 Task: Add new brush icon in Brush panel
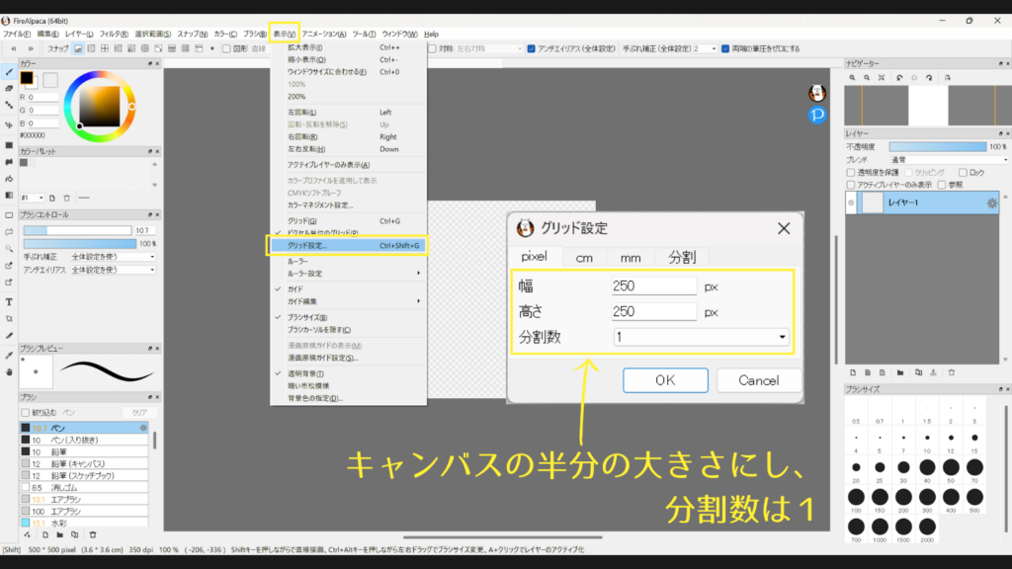(45, 534)
